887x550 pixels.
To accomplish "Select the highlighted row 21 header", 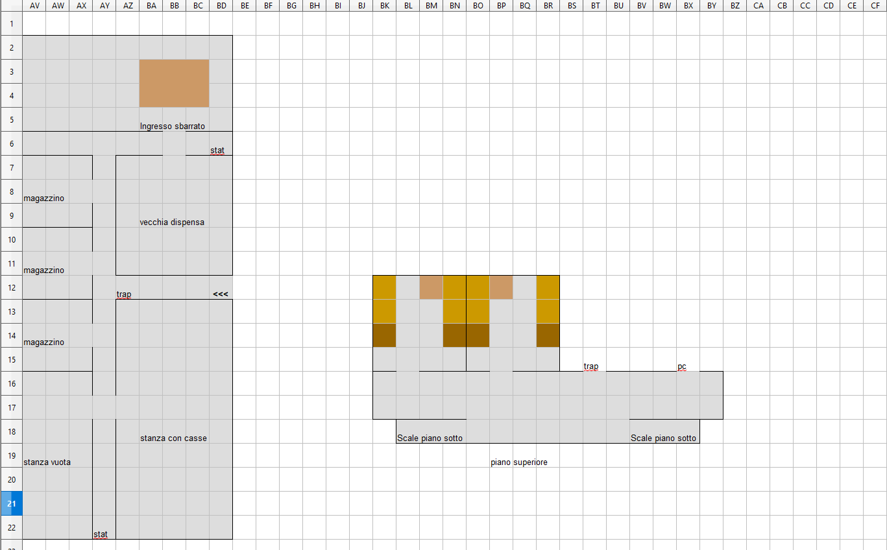I will [11, 503].
